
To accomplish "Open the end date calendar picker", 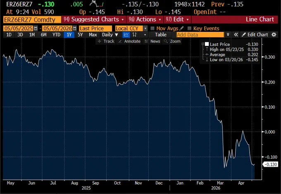I will tap(74, 29).
